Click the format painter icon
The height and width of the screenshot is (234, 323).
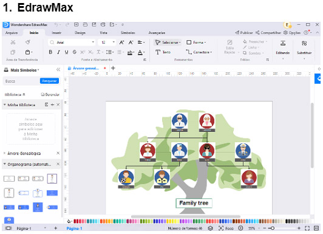[28, 43]
